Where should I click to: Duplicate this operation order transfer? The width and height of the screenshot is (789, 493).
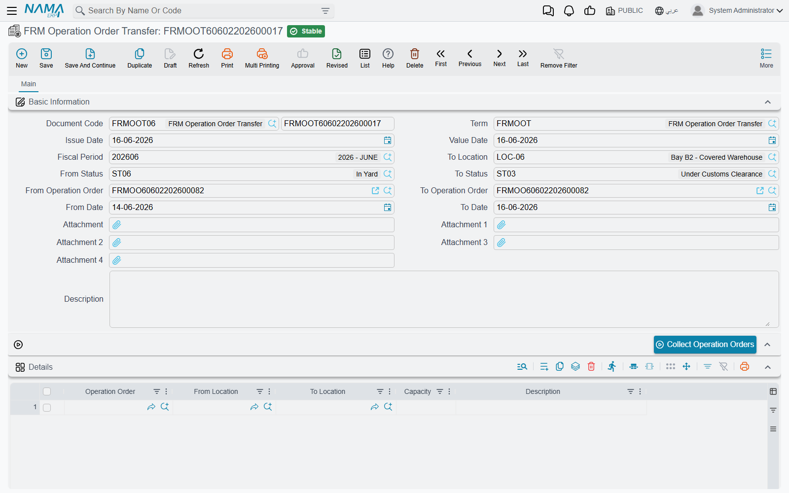click(x=140, y=58)
